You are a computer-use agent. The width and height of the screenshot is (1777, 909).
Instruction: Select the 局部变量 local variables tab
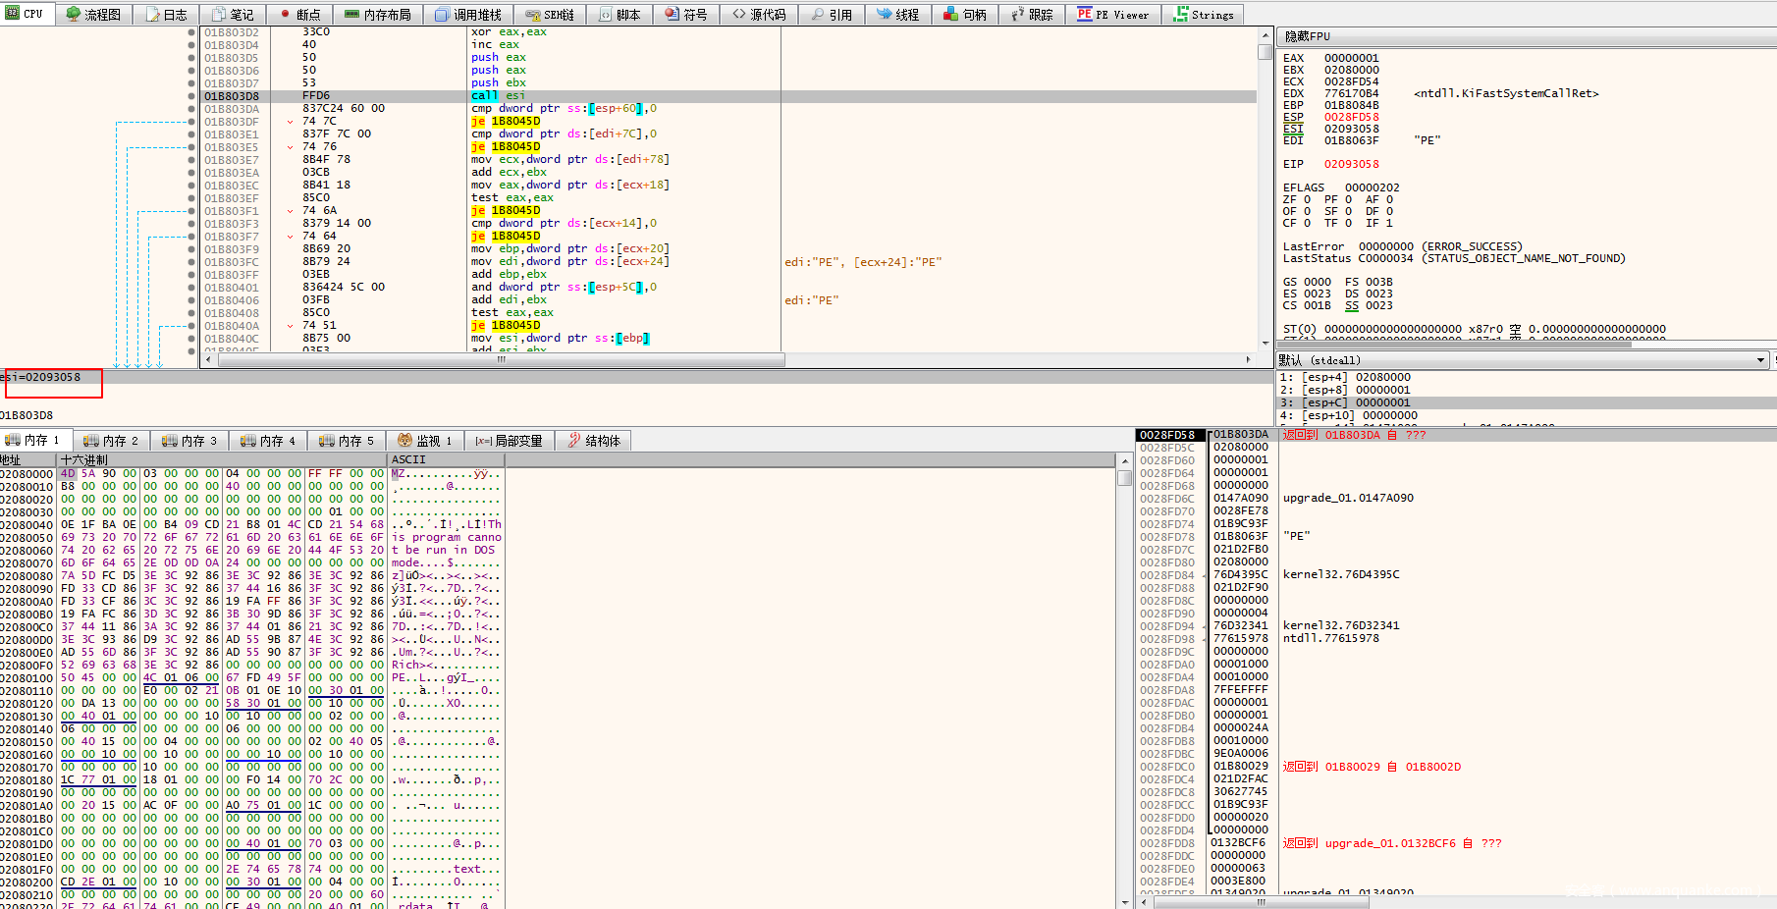pyautogui.click(x=509, y=441)
